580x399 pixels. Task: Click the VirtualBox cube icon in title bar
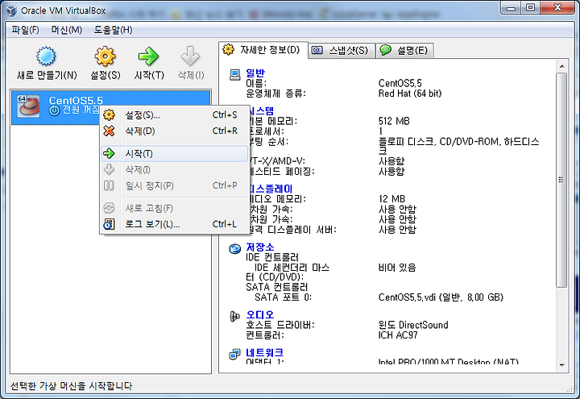click(12, 10)
